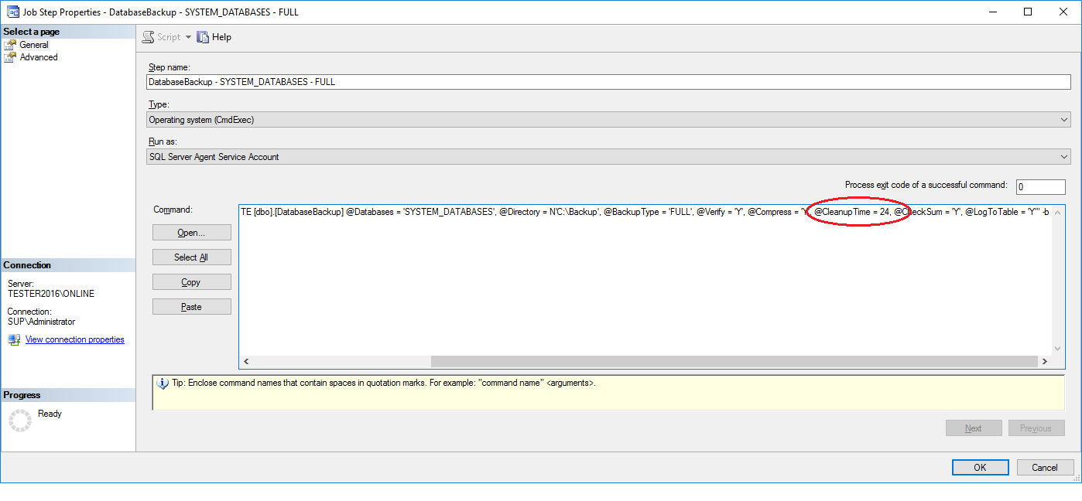Image resolution: width=1082 pixels, height=501 pixels.
Task: Click the Job Step Properties window icon
Action: pos(12,12)
